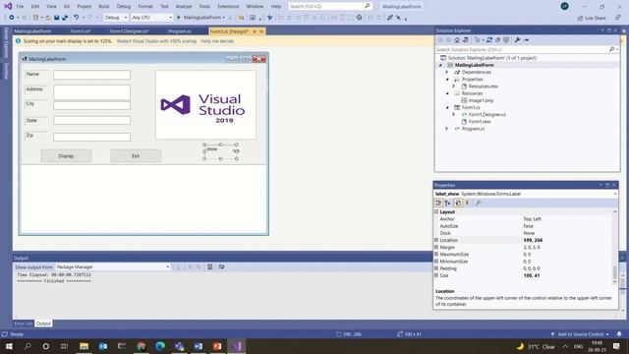The height and width of the screenshot is (354, 629).
Task: Click search magnifier in Solution Explorer search box
Action: [611, 49]
